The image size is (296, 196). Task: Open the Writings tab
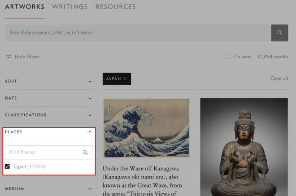70,7
